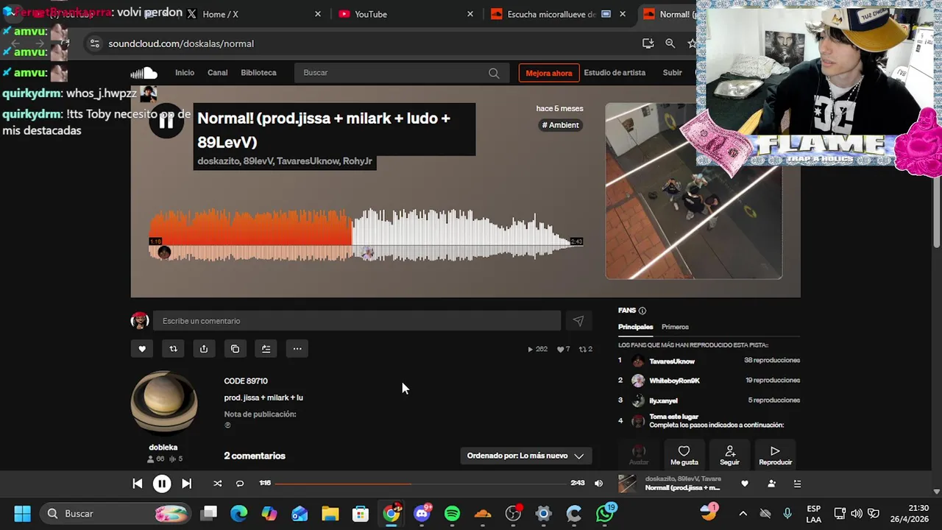Click the install app icon in address bar
Image resolution: width=942 pixels, height=530 pixels.
(648, 43)
